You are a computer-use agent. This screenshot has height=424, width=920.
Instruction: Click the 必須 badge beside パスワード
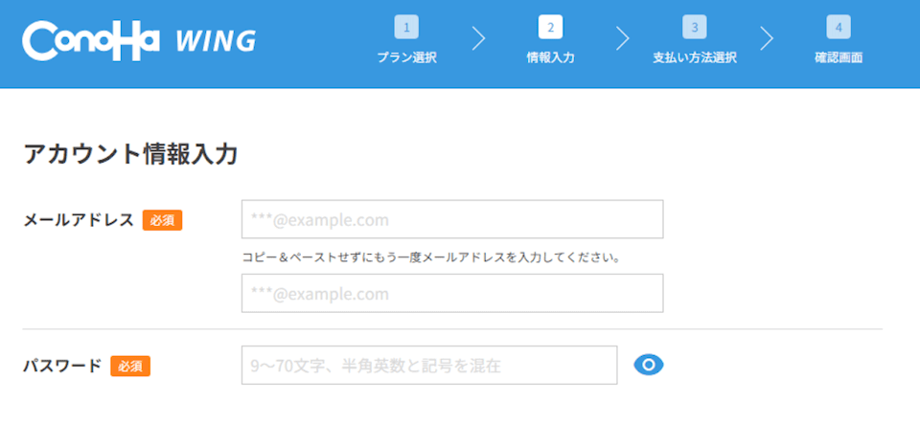130,366
